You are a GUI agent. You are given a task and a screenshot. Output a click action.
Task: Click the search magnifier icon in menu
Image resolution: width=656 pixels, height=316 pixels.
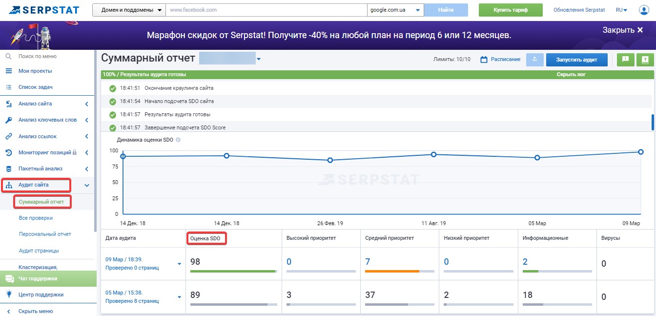pyautogui.click(x=8, y=57)
